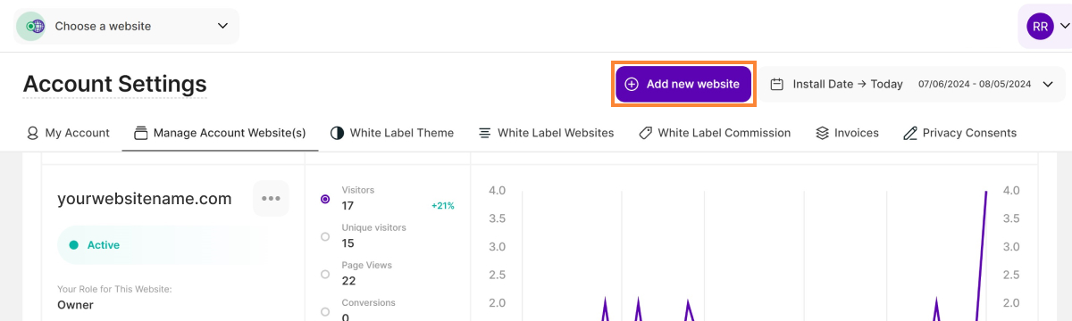1072x321 pixels.
Task: Select the Visitors radio button
Action: point(325,199)
